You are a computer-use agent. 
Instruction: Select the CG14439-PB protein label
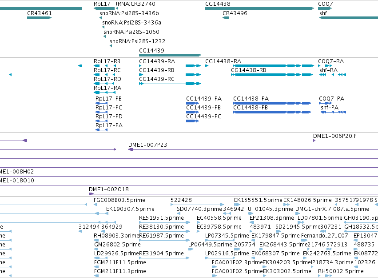203,108
